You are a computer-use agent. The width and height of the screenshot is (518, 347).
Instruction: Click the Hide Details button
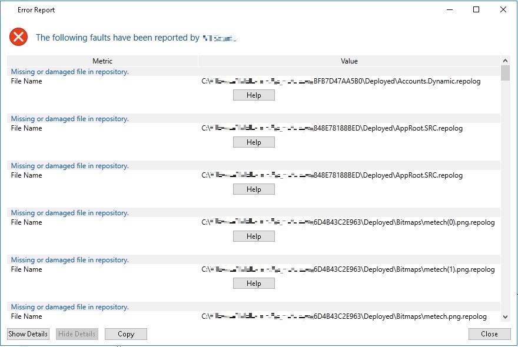pyautogui.click(x=77, y=334)
